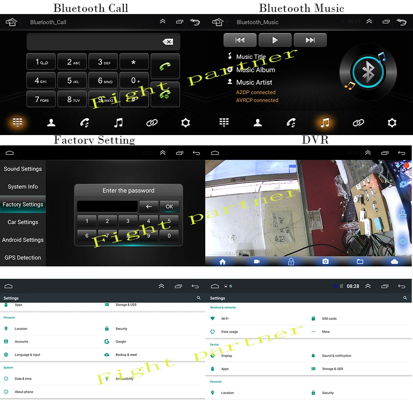Viewport: 413px width, 413px height.
Task: Confirm password with OK button
Action: point(169,206)
